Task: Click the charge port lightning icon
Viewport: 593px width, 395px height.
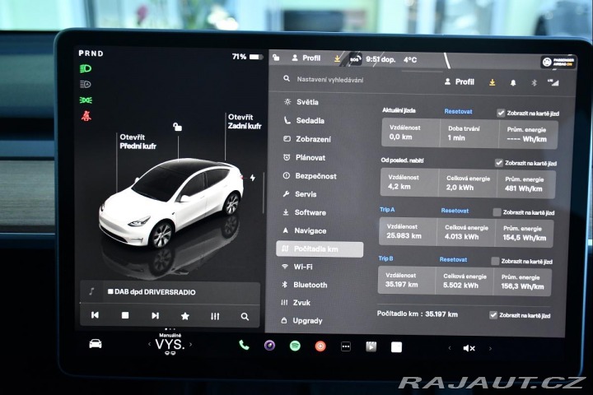Action: click(253, 178)
